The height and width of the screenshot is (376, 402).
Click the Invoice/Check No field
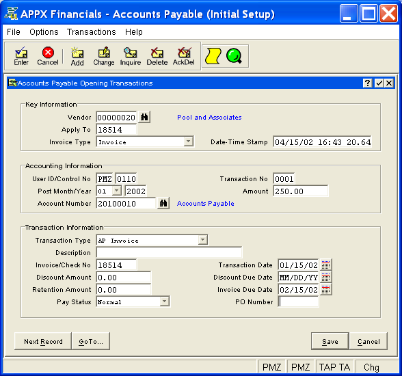pos(117,265)
